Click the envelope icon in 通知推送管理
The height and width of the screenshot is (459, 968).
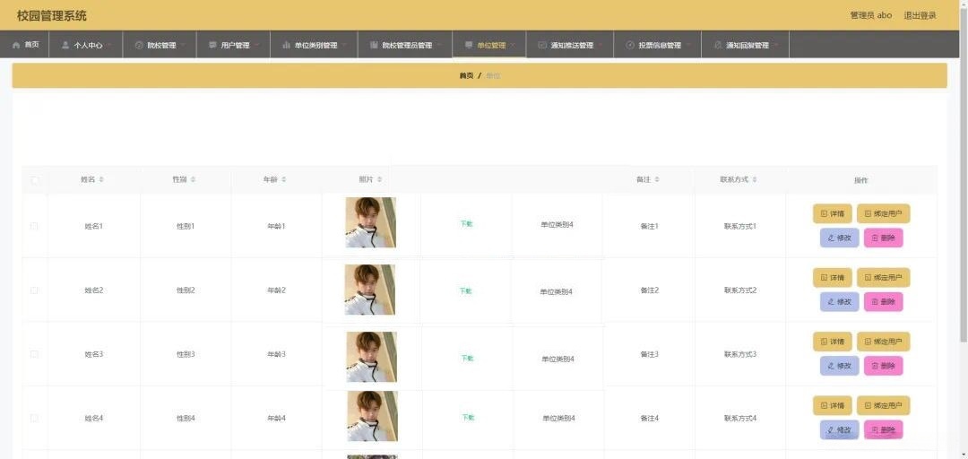coord(542,45)
